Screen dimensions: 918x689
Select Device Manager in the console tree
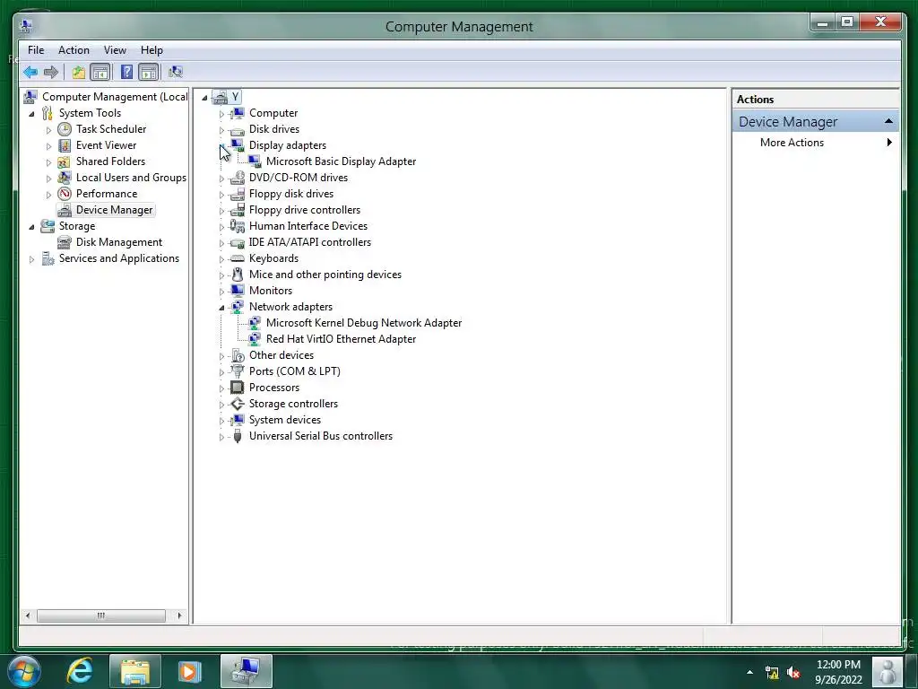pyautogui.click(x=114, y=210)
